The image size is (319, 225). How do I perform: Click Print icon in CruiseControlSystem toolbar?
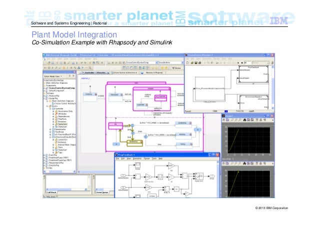199,63
